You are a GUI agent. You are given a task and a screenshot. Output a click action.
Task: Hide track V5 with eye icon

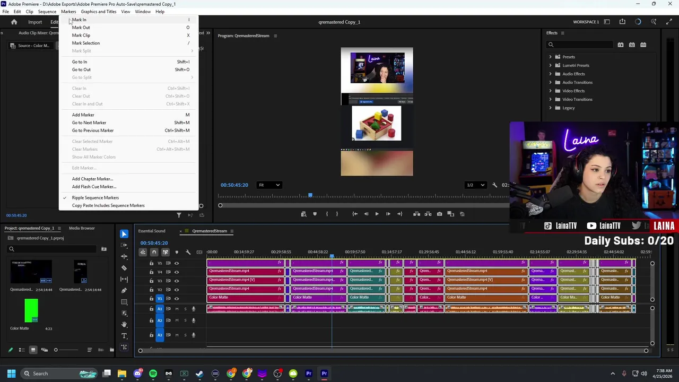pos(177,263)
